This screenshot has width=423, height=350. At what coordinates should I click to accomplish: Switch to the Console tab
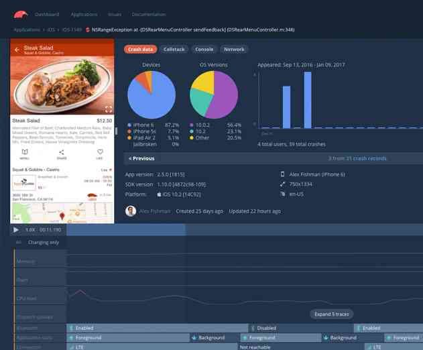coord(204,50)
